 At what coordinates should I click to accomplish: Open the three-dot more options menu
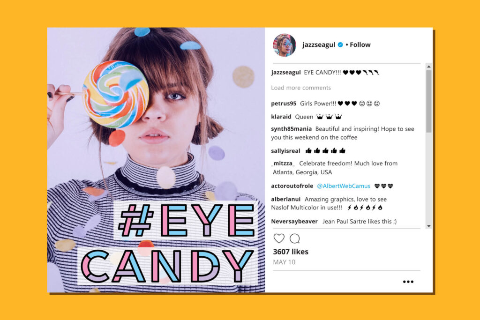408,282
